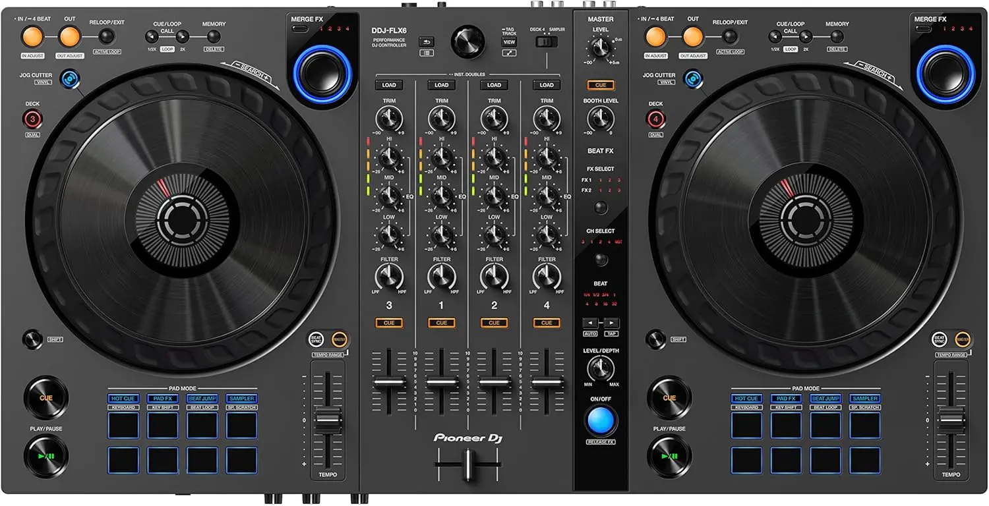This screenshot has height=506, width=989.
Task: Hit the VIEW button under Tag Track
Action: coord(509,42)
